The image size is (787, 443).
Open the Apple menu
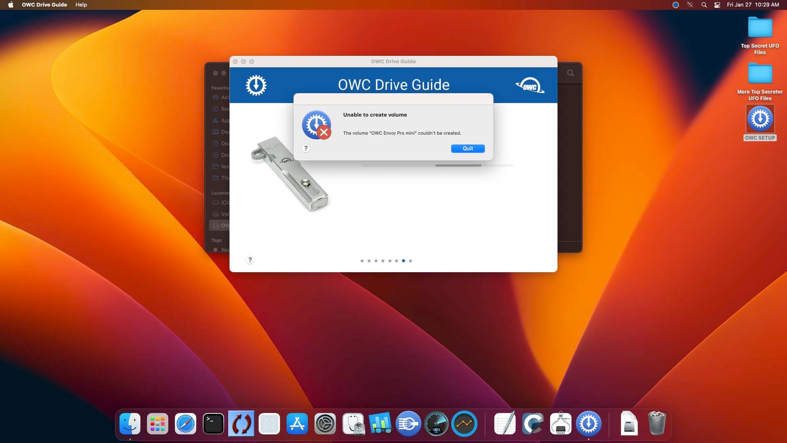(x=11, y=5)
